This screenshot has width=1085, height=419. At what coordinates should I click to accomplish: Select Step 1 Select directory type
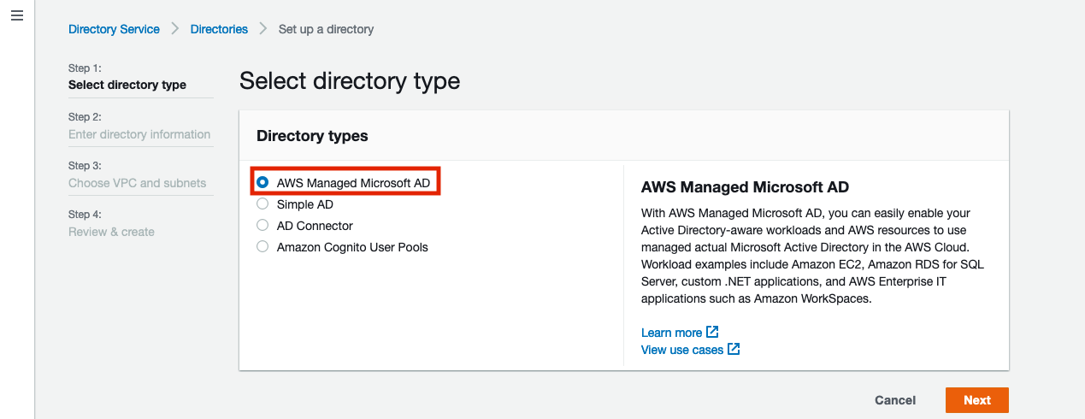coord(127,85)
